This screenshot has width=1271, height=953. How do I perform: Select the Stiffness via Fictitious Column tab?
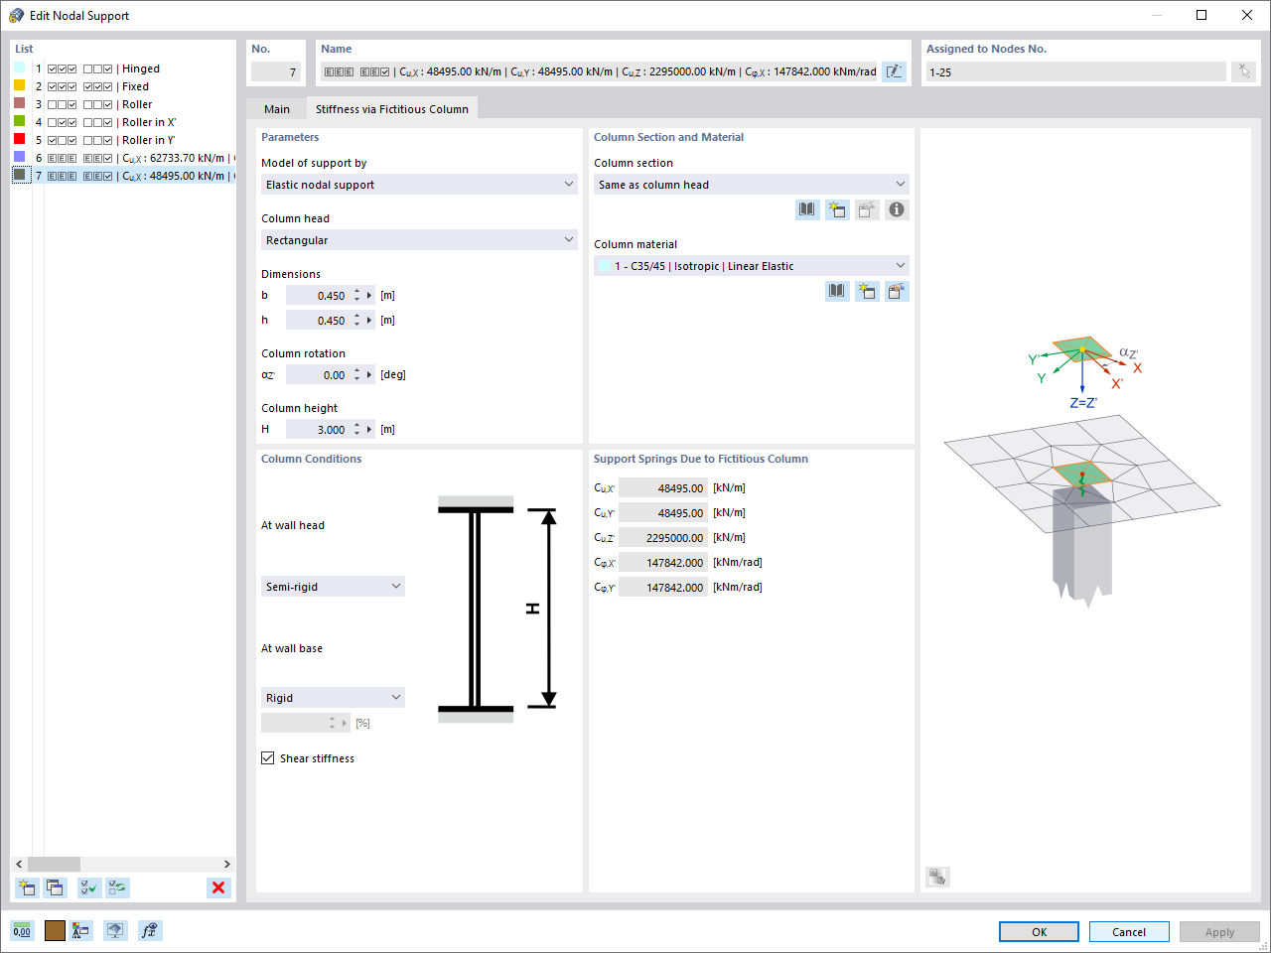tap(392, 109)
